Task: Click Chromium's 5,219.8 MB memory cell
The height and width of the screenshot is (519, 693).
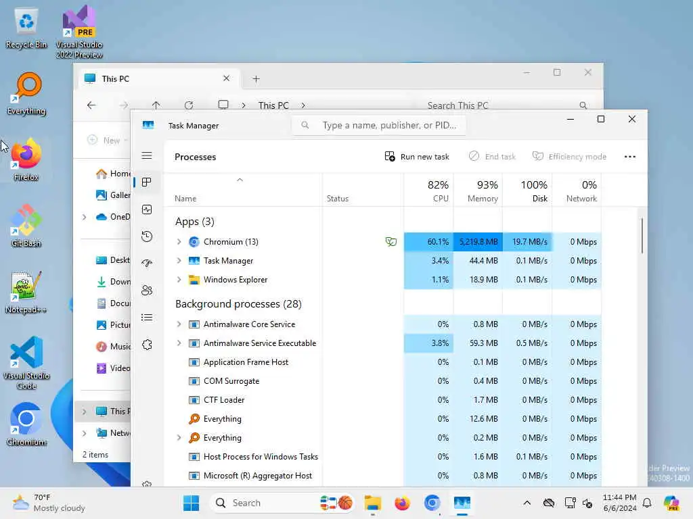Action: (x=478, y=242)
